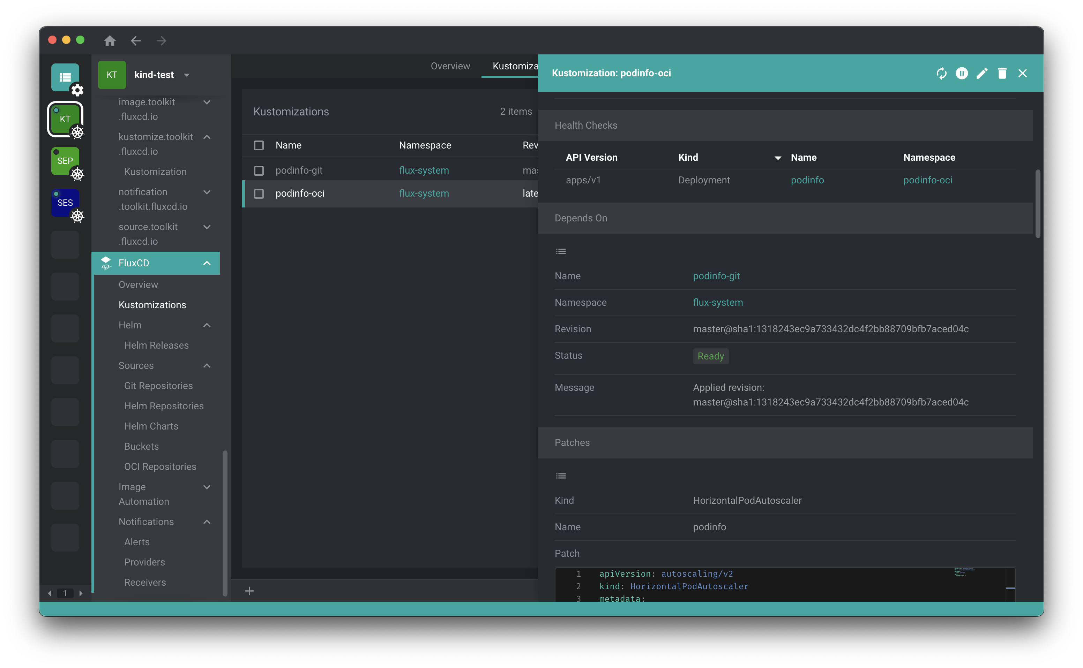Open the podinfo-git dependency link
The height and width of the screenshot is (668, 1083).
[716, 276]
